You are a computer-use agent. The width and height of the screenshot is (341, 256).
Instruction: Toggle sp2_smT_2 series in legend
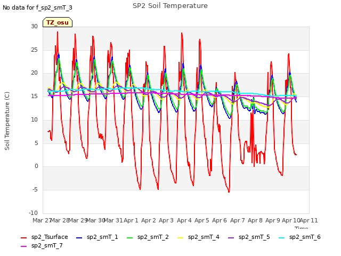coord(148,237)
